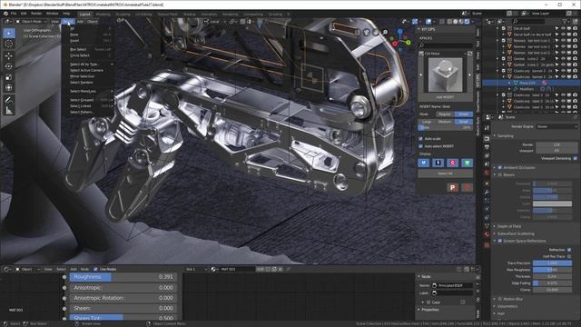Activate the Select Box tool icon
Image resolution: width=581 pixels, height=327 pixels.
tap(9, 34)
